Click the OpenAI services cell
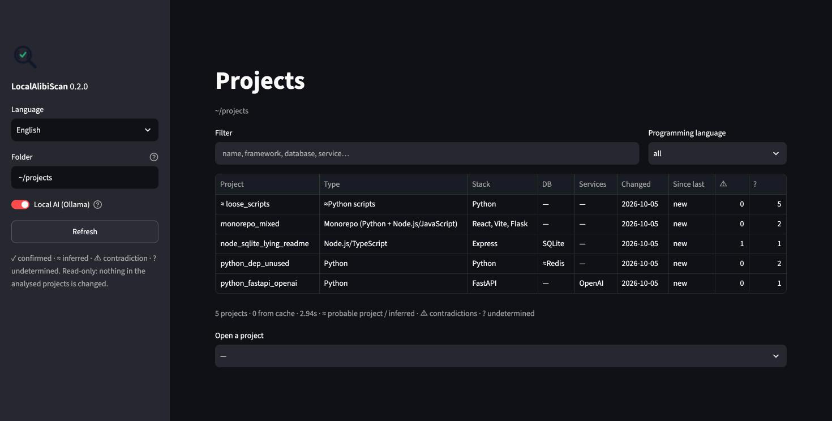 [x=595, y=283]
